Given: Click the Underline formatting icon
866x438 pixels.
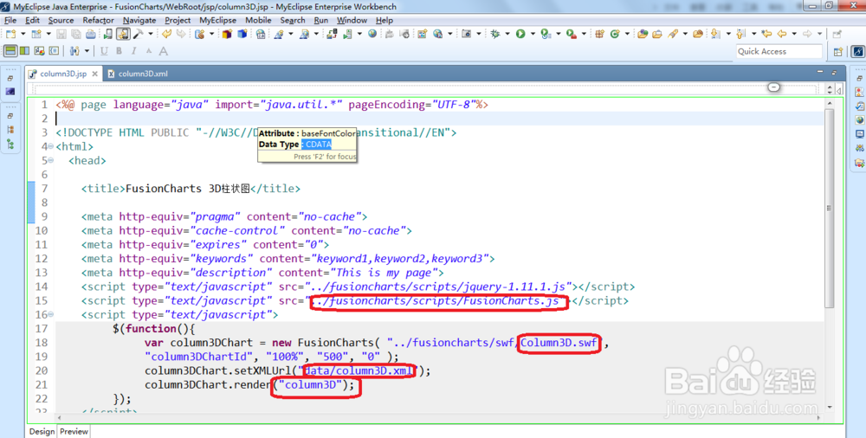Looking at the screenshot, I should coord(104,51).
